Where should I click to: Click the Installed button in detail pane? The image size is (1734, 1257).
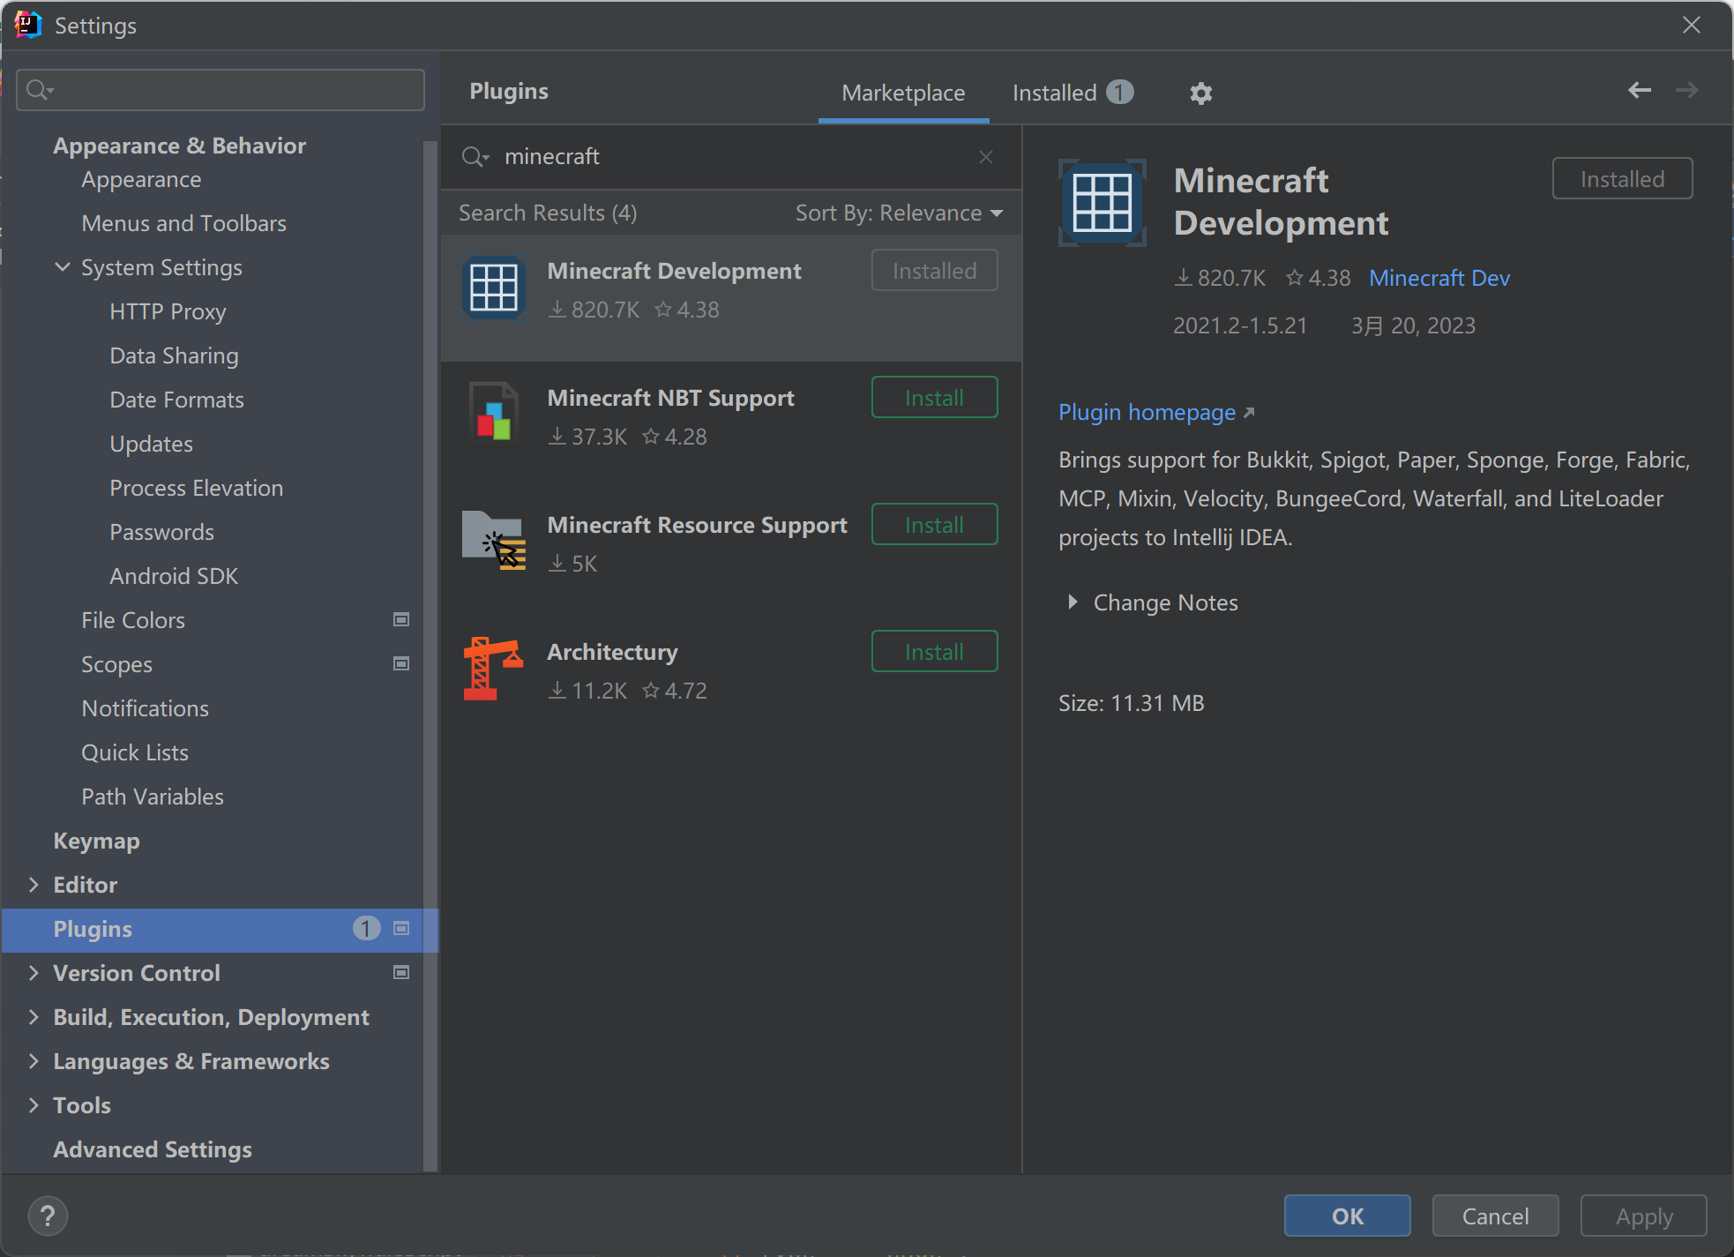tap(1622, 179)
